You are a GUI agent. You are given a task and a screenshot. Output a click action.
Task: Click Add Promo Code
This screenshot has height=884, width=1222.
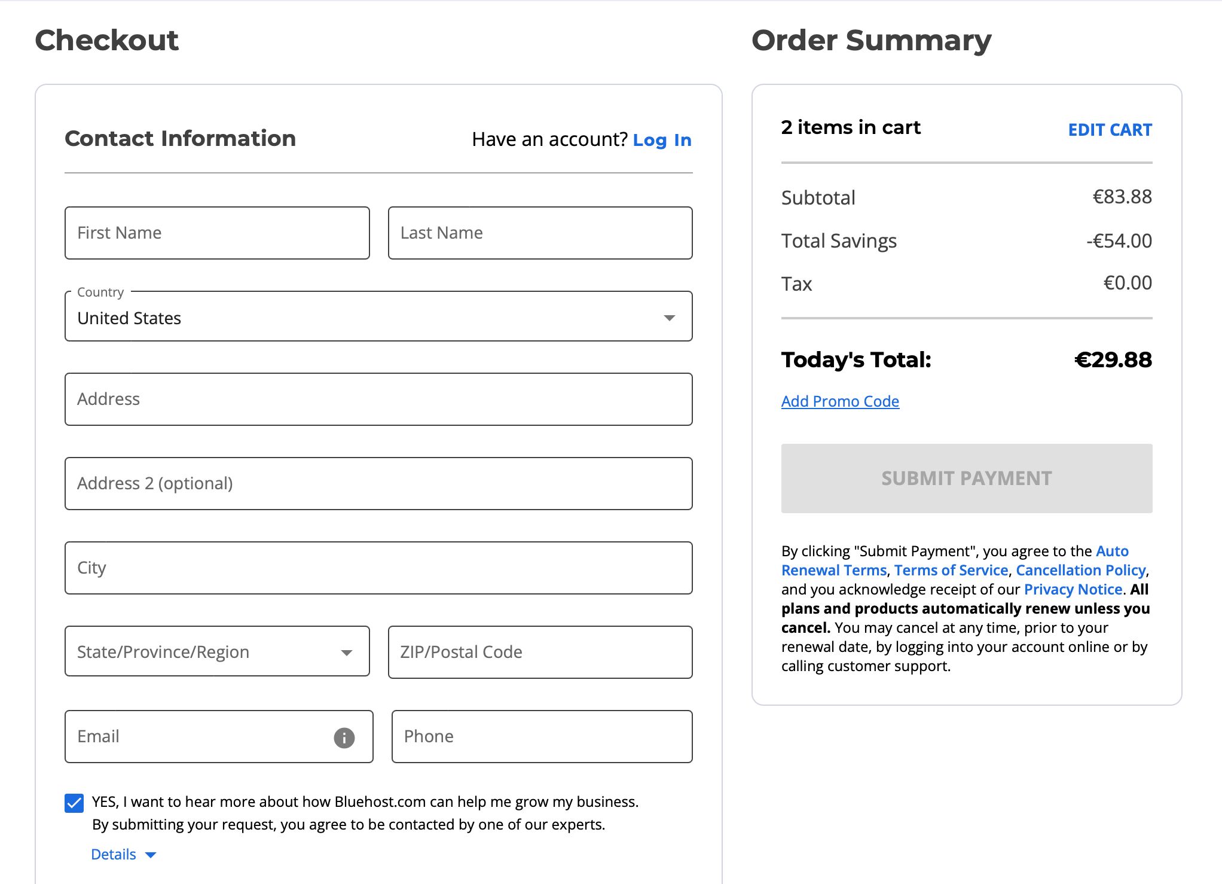click(839, 401)
